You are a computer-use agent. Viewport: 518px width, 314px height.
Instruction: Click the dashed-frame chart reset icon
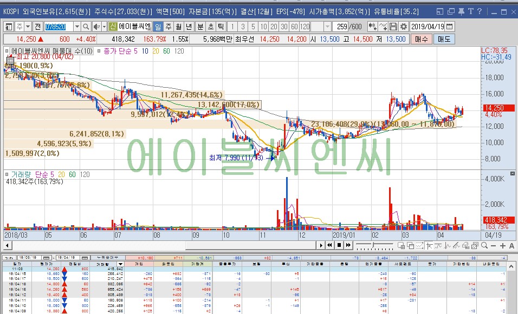coord(419,245)
